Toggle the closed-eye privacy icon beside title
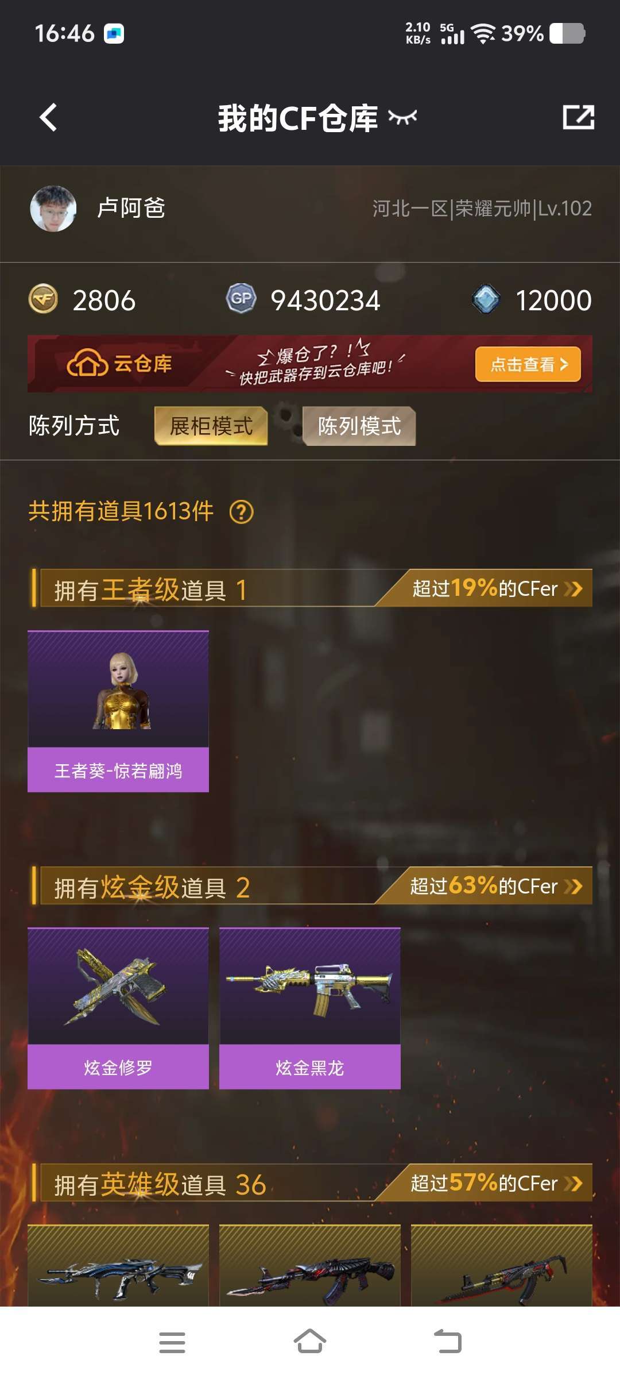 (x=402, y=118)
